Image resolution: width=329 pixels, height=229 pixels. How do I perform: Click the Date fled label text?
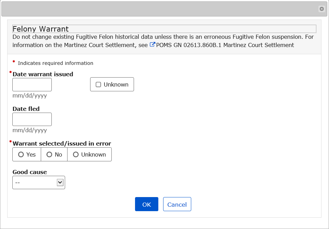[x=26, y=109]
